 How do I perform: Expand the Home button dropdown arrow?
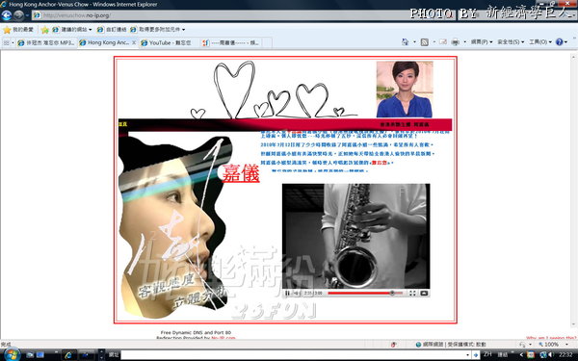pos(414,42)
